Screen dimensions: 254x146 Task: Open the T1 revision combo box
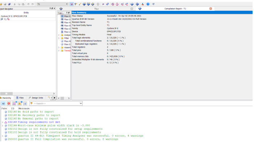[53, 4]
